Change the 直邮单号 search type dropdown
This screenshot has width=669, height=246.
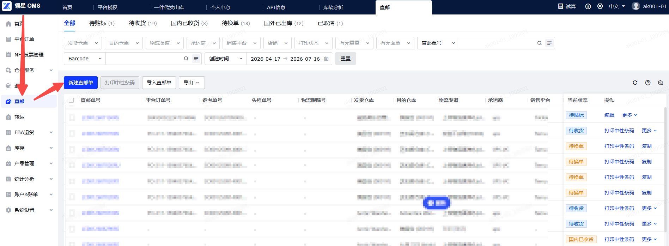click(438, 43)
